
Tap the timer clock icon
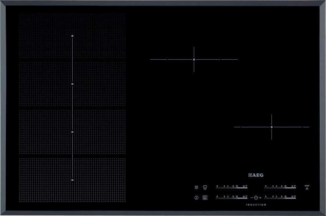256,197
